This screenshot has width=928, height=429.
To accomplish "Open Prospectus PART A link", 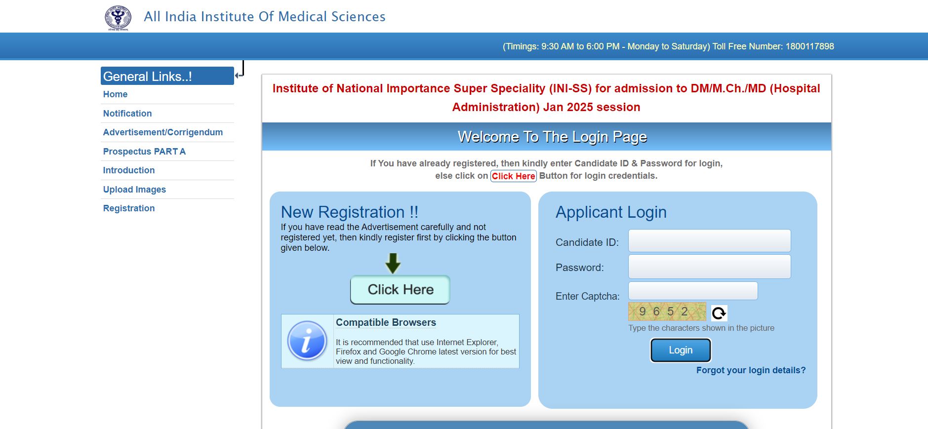I will coord(144,152).
